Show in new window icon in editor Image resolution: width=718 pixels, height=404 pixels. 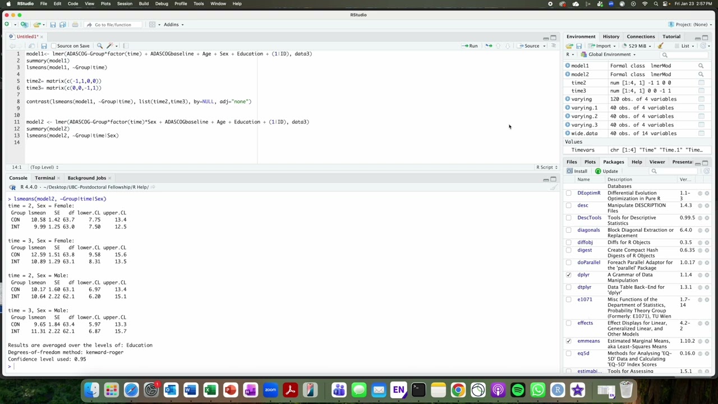pos(31,46)
